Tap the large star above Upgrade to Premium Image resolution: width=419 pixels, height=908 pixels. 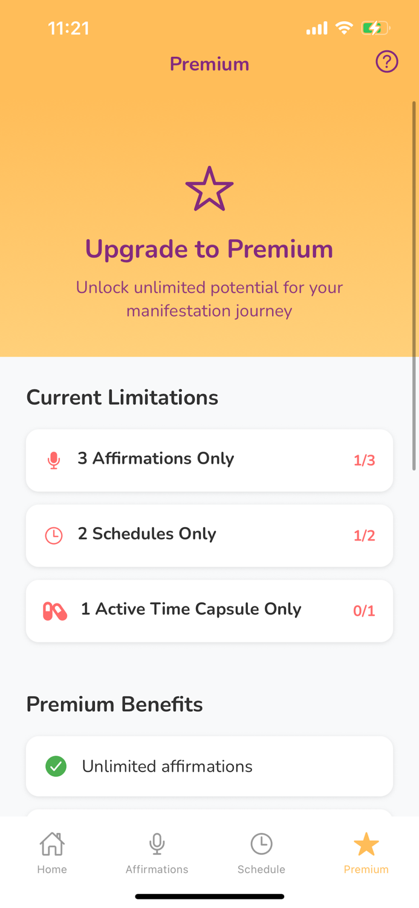(209, 188)
